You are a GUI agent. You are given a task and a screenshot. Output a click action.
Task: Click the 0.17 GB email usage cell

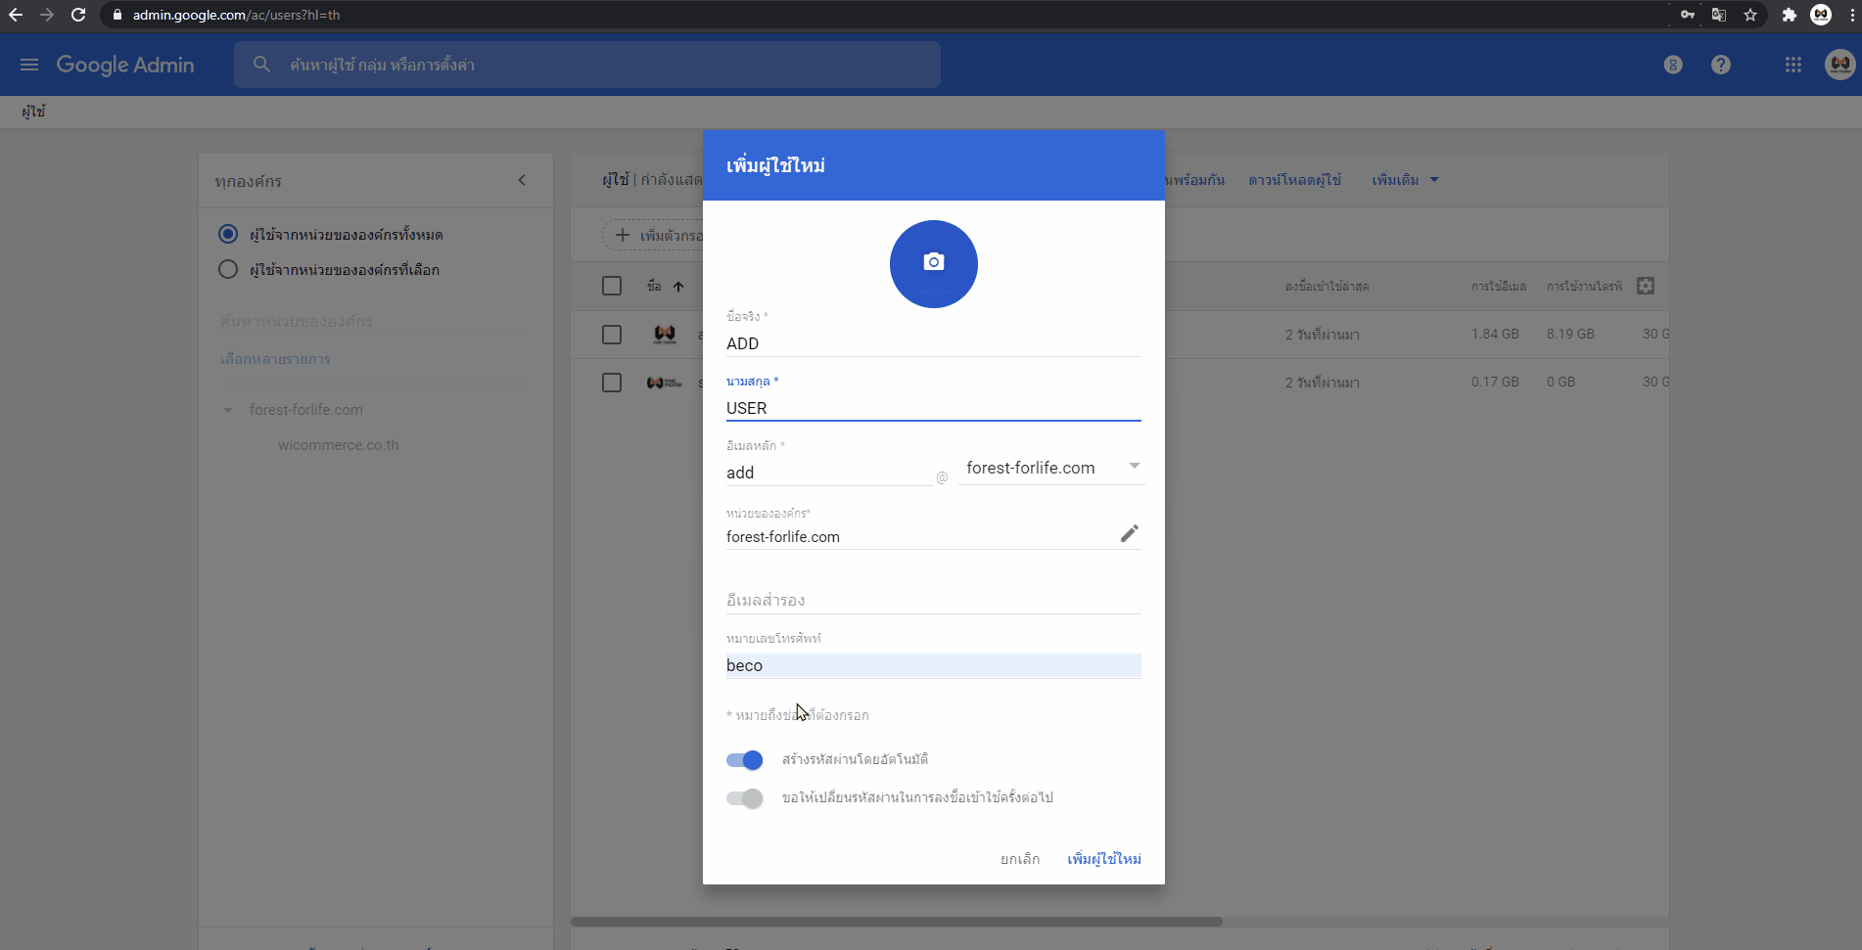(x=1495, y=383)
